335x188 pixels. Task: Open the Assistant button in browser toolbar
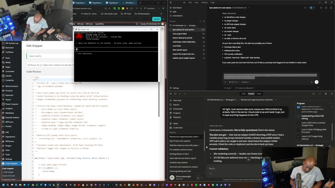[x=149, y=8]
